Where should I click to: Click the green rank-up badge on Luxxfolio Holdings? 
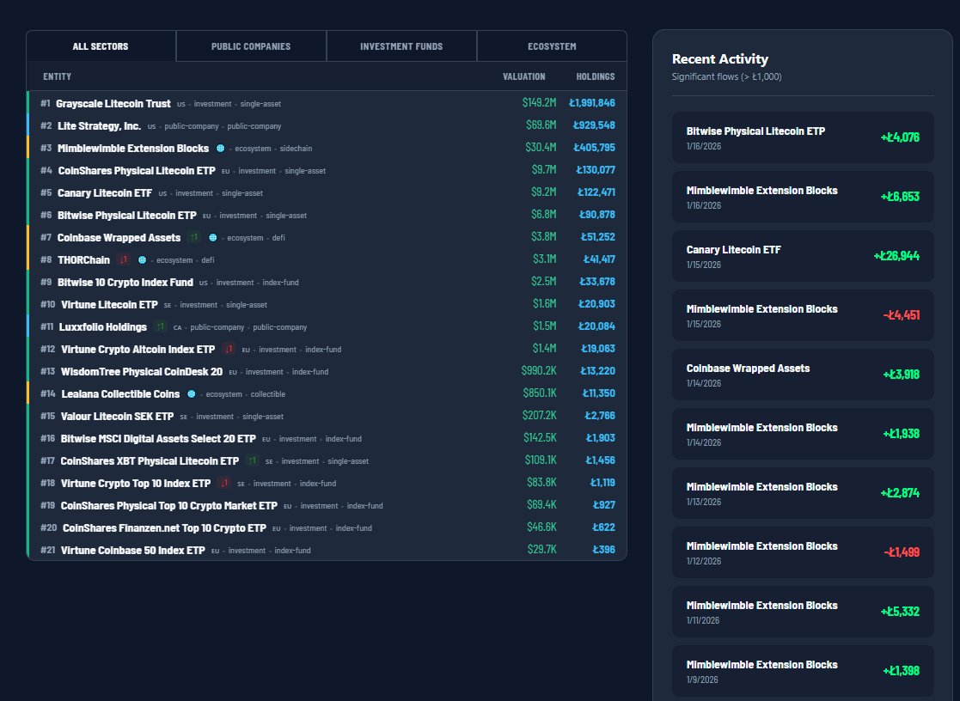pyautogui.click(x=160, y=327)
